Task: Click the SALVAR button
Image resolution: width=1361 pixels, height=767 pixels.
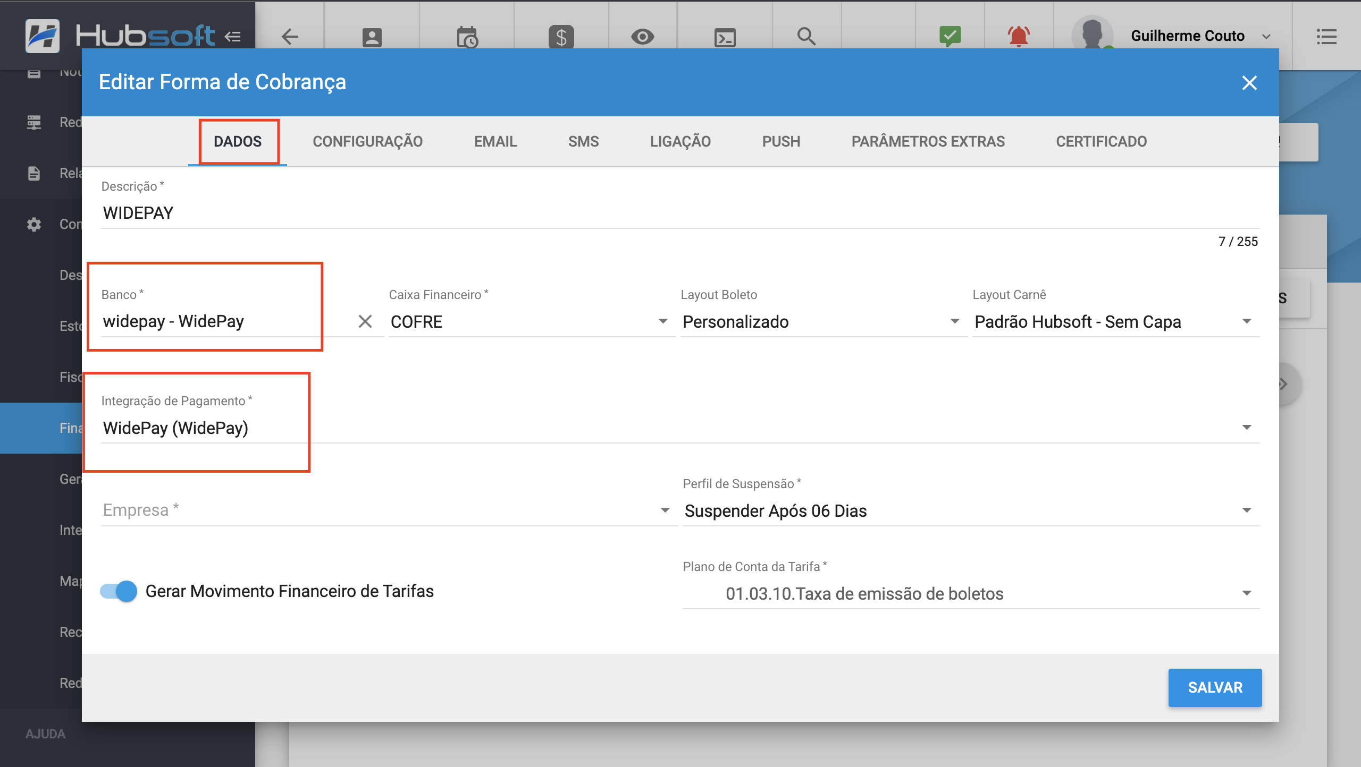Action: click(1215, 687)
